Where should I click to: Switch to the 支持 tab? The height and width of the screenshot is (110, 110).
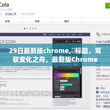(37, 21)
